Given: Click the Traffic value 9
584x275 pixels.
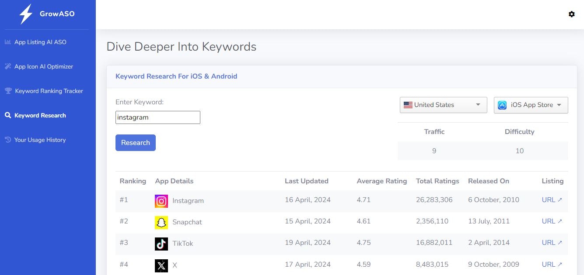Looking at the screenshot, I should pyautogui.click(x=434, y=151).
